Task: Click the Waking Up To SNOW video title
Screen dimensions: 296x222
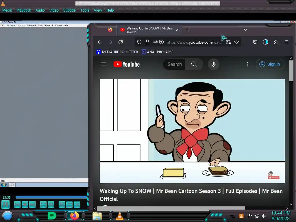Action: point(191,195)
